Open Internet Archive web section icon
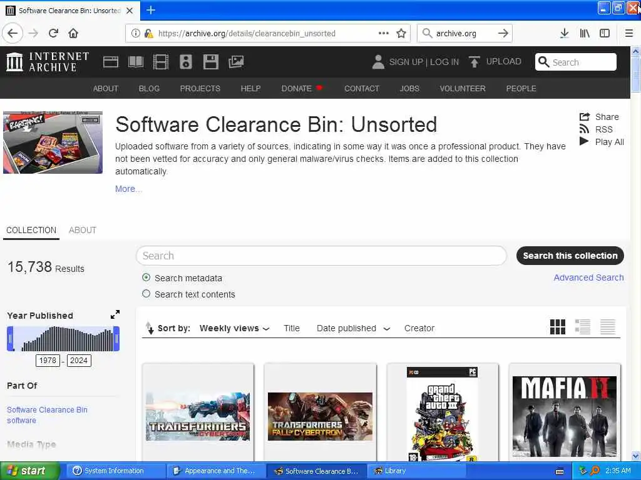This screenshot has width=641, height=480. click(110, 62)
